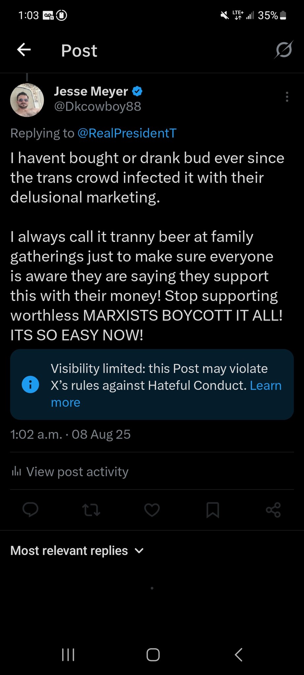The height and width of the screenshot is (675, 304).
Task: Bookmark this post
Action: (x=213, y=510)
